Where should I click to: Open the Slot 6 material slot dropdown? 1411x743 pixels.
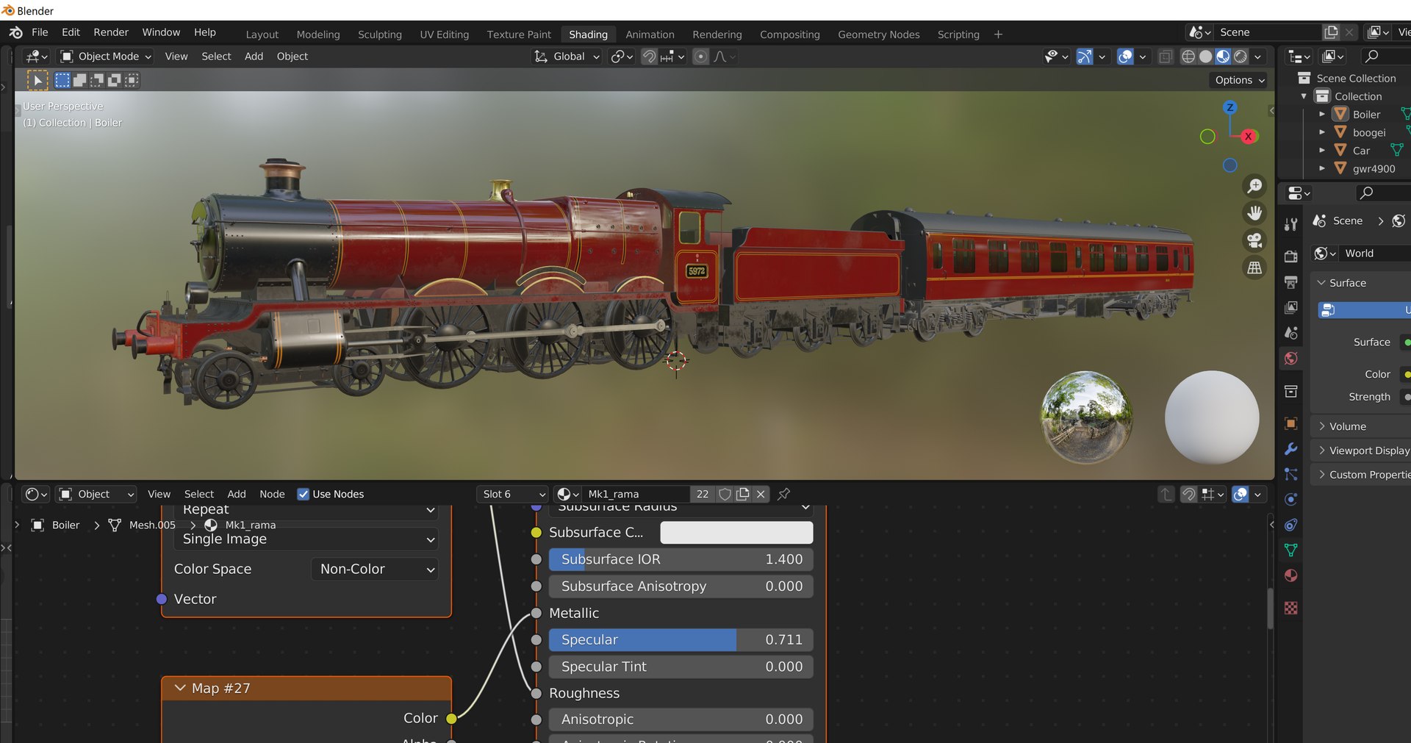pos(512,494)
